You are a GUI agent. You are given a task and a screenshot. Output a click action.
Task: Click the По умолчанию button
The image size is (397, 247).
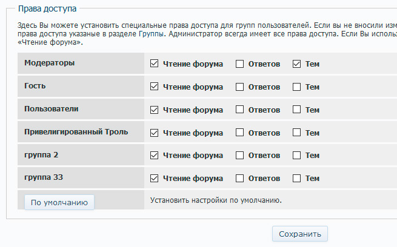[x=59, y=202]
